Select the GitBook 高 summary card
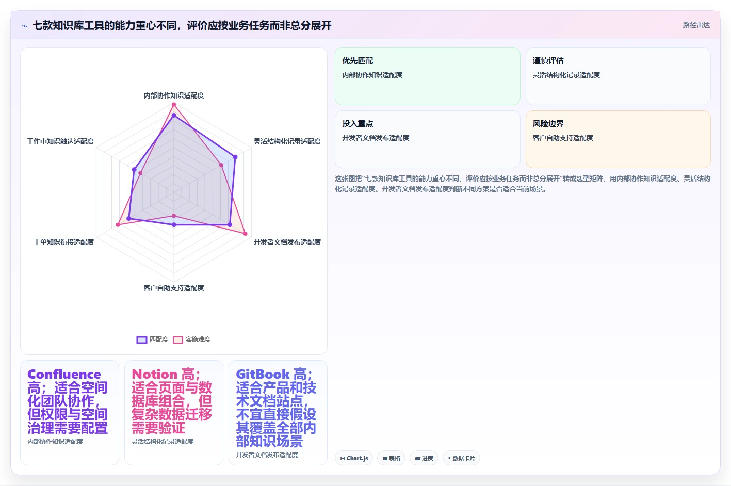The image size is (731, 486). pyautogui.click(x=278, y=413)
